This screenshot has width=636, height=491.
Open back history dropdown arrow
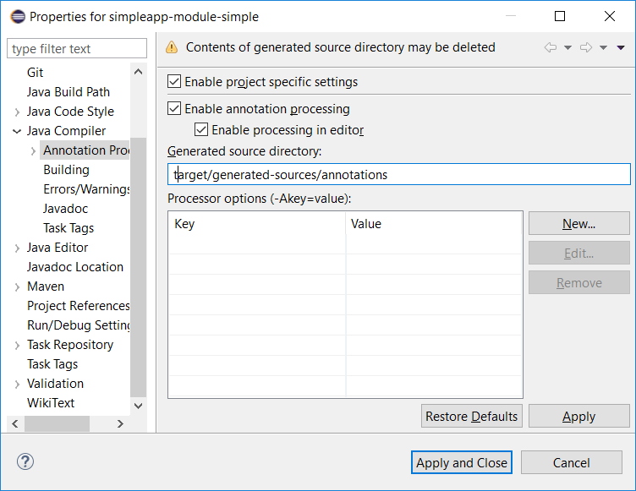(567, 48)
